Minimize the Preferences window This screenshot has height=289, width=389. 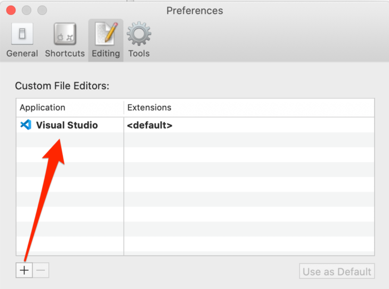pos(26,11)
